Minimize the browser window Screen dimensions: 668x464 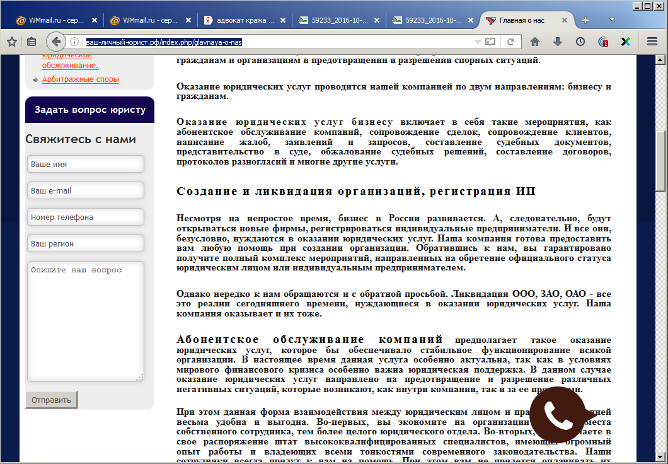(637, 6)
